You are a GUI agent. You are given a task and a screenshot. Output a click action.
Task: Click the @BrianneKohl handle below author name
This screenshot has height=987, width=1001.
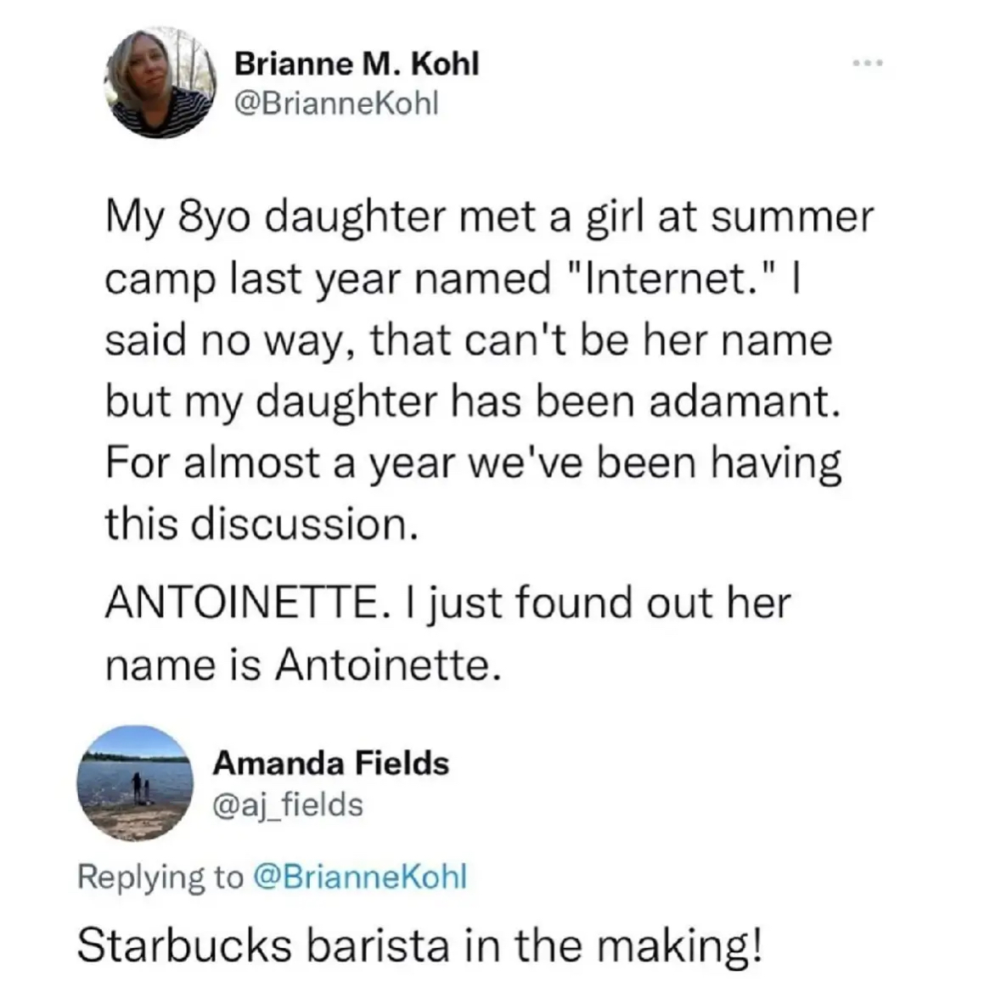[336, 103]
